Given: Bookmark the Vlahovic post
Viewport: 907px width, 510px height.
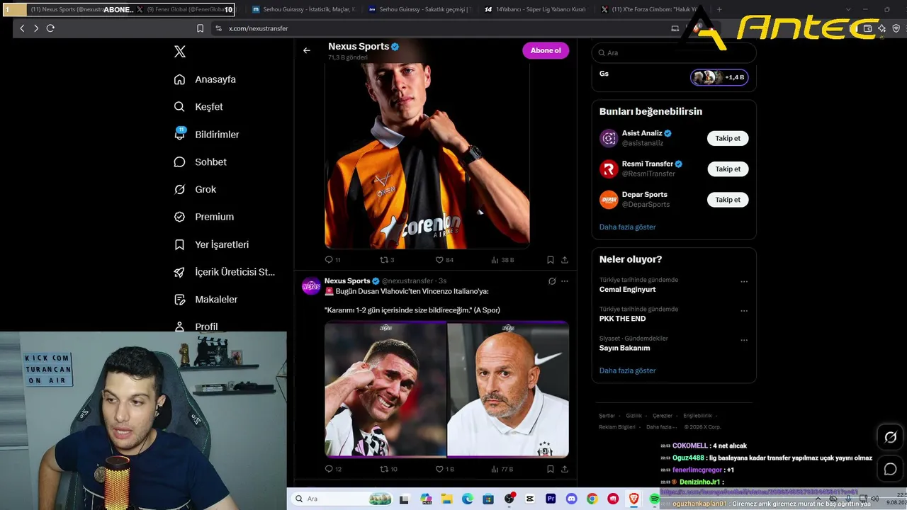Looking at the screenshot, I should pyautogui.click(x=551, y=469).
